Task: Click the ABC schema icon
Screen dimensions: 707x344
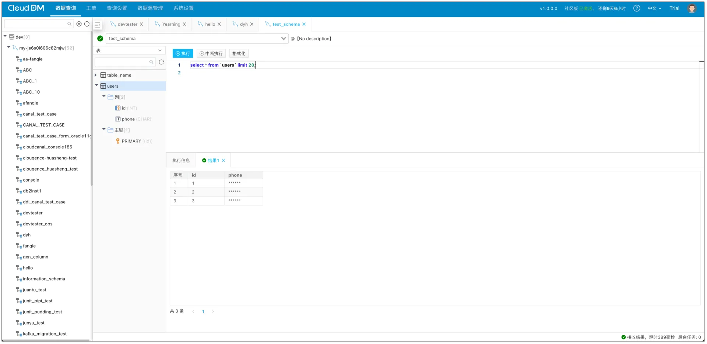Action: click(19, 70)
